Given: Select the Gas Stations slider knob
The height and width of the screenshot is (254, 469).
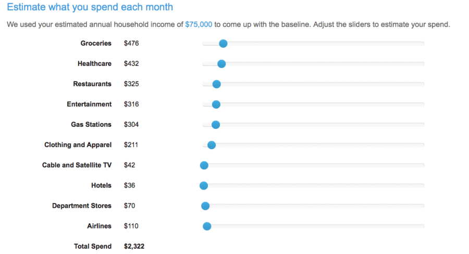Looking at the screenshot, I should coord(216,125).
